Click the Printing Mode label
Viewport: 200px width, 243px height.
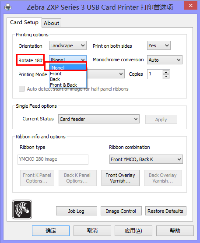33,74
